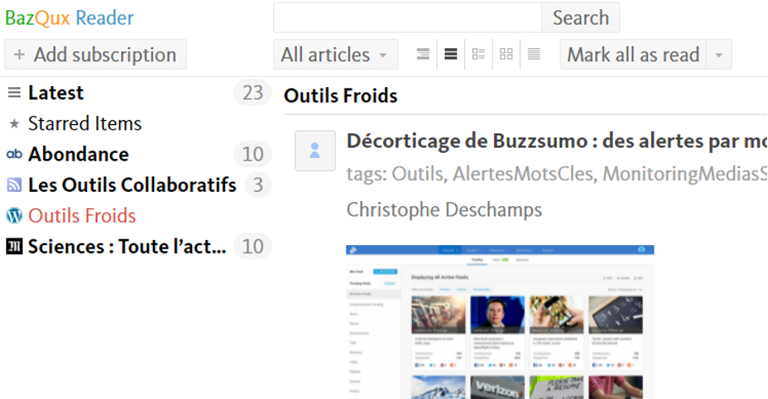The image size is (768, 399).
Task: Open Starred Items
Action: click(85, 123)
